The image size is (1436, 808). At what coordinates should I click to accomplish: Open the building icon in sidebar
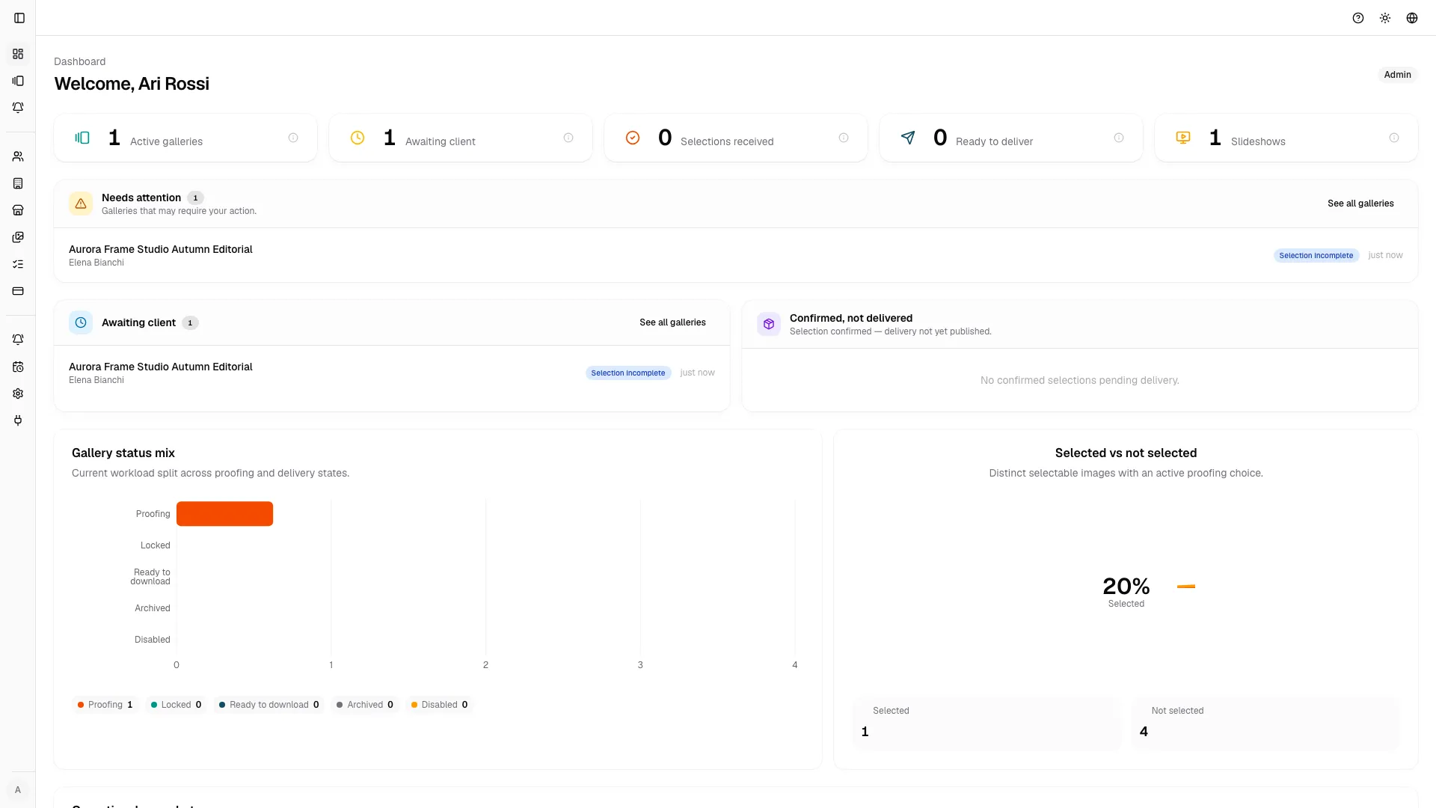tap(18, 183)
